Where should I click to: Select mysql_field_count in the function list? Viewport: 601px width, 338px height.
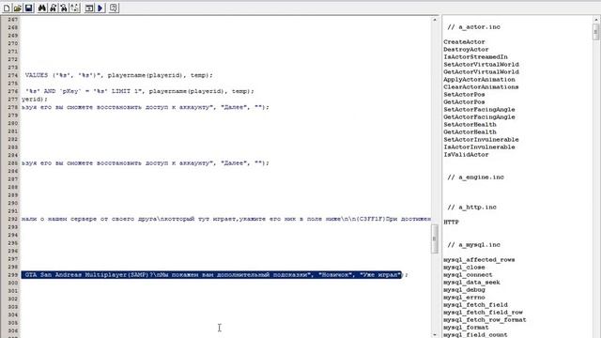click(x=475, y=334)
